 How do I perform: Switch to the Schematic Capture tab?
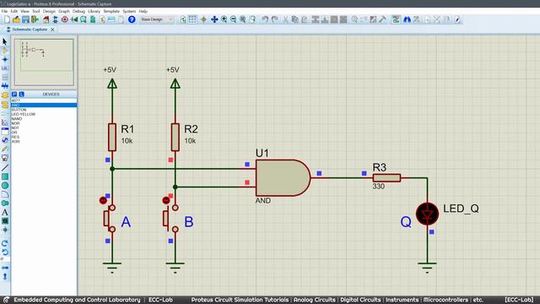[x=30, y=30]
